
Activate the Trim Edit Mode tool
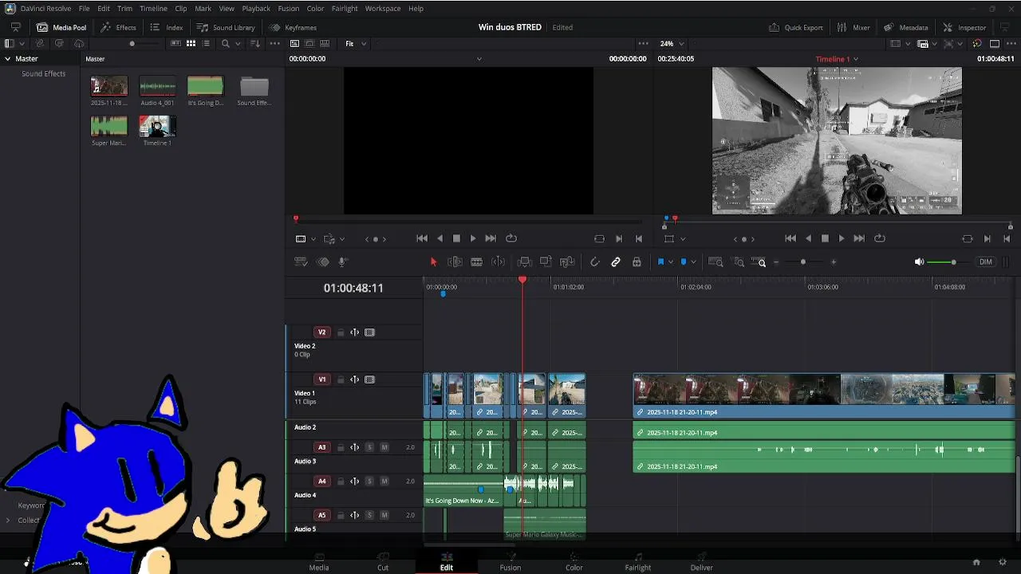point(455,262)
